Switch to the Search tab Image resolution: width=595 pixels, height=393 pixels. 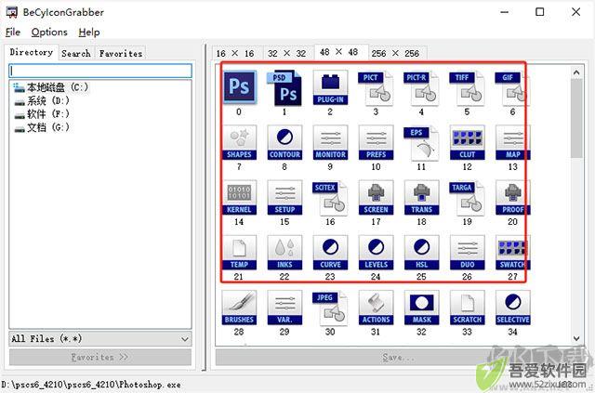[x=76, y=54]
